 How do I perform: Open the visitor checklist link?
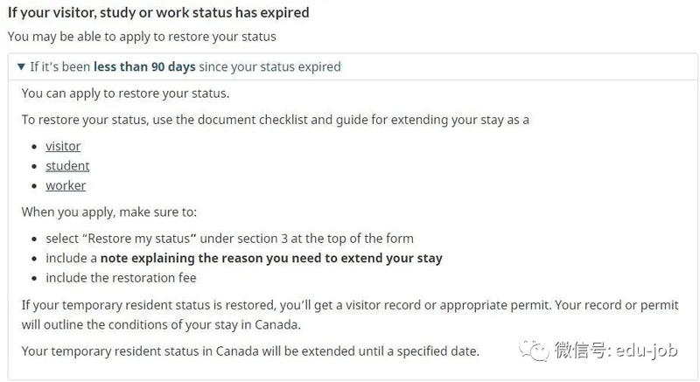point(63,146)
